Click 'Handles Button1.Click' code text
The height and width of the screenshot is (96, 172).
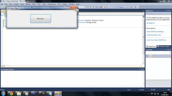coord(94,20)
